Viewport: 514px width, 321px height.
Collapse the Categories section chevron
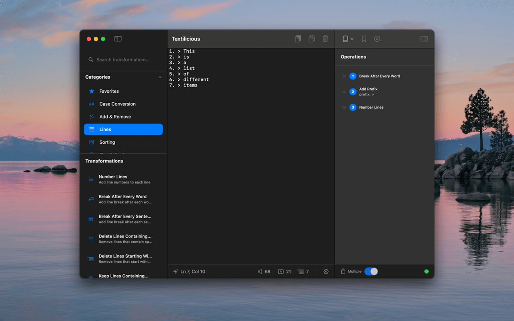[160, 77]
